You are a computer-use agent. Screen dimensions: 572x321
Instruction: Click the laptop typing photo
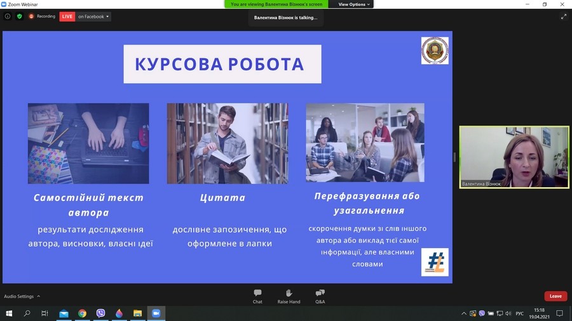tap(88, 143)
